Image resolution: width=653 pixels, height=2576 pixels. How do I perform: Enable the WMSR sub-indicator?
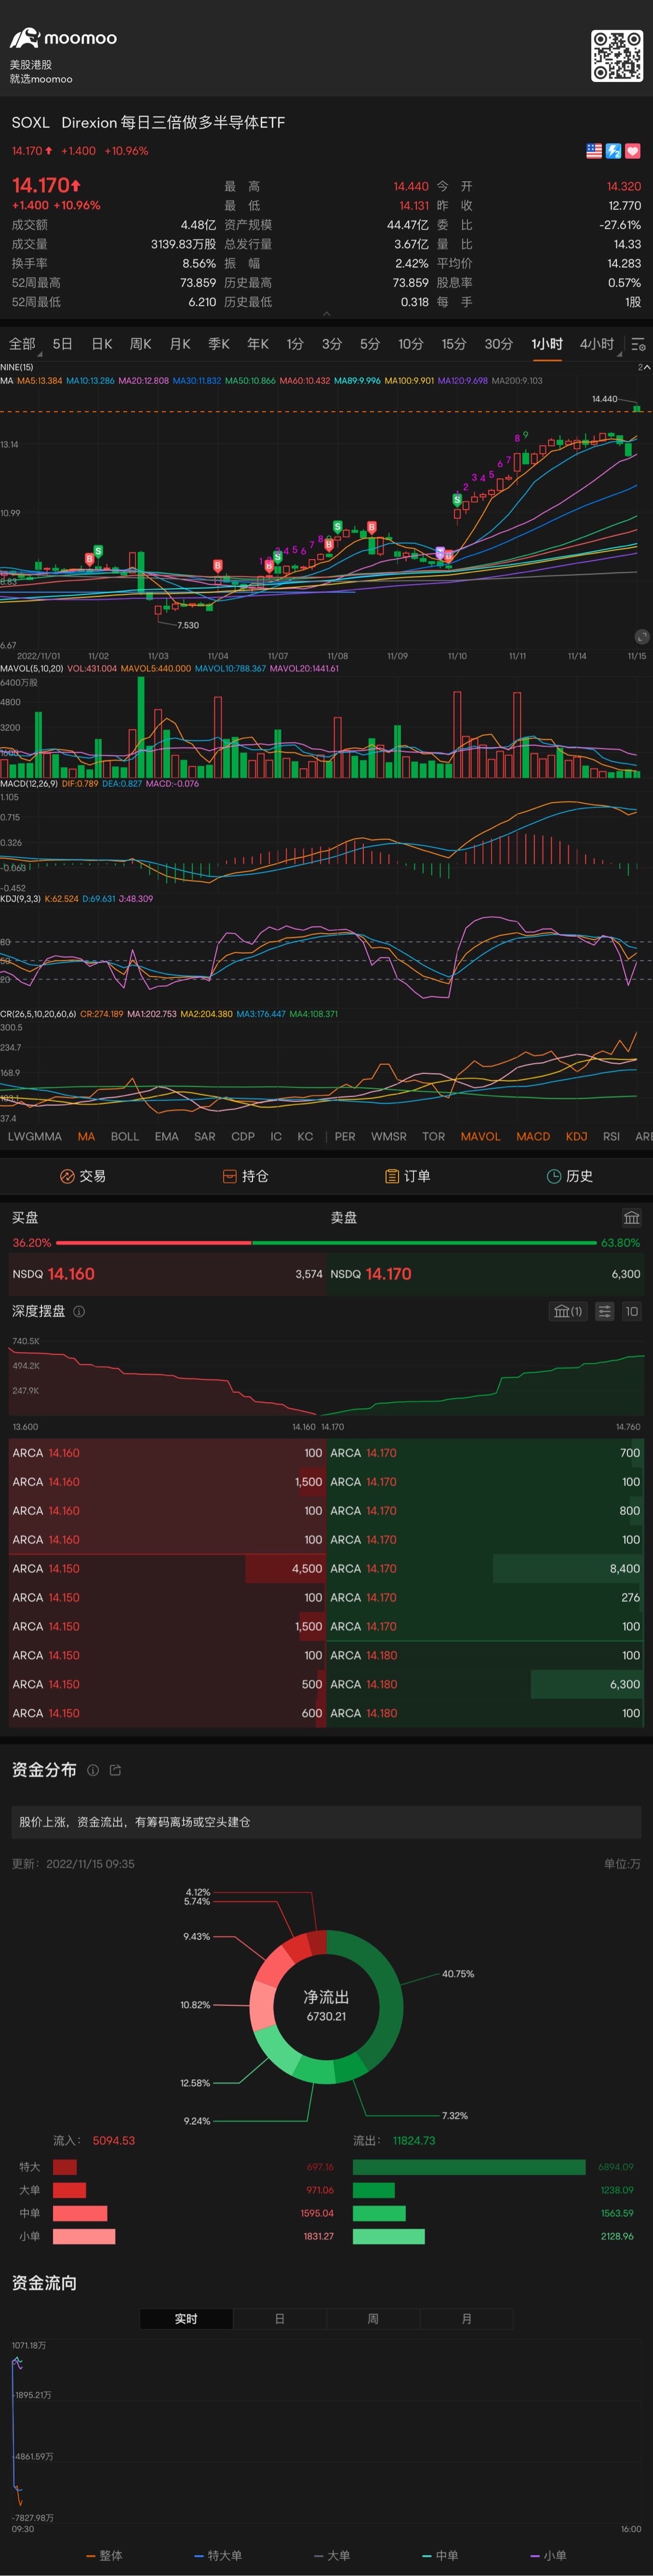pos(389,1136)
